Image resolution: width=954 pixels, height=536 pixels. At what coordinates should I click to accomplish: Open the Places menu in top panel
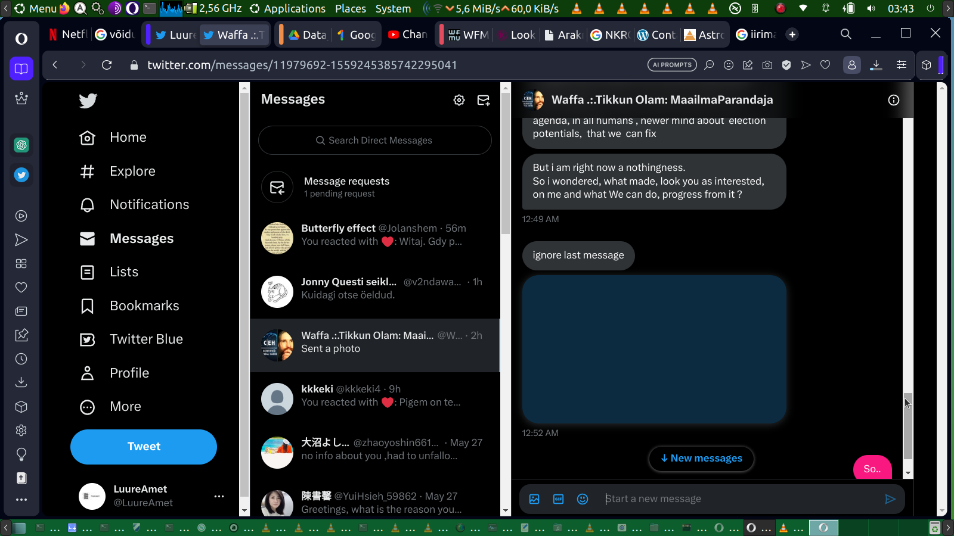tap(351, 8)
